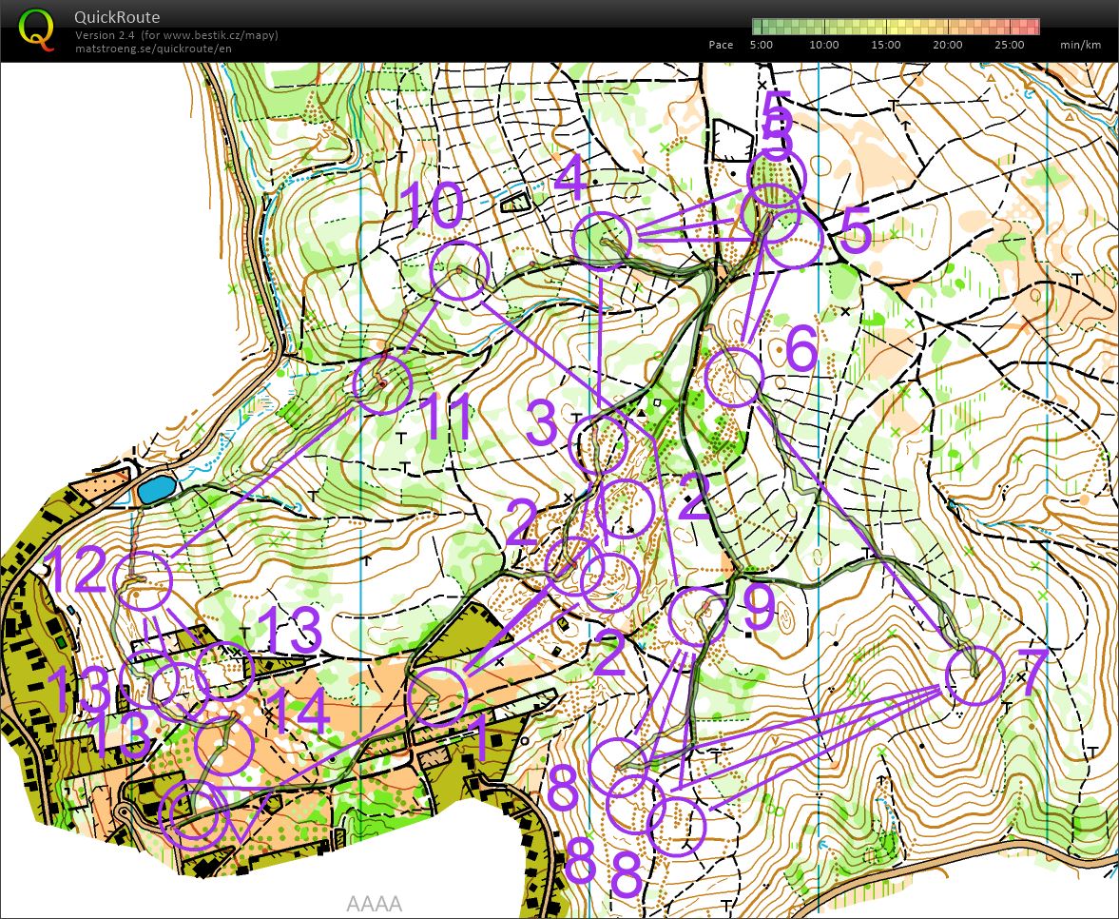This screenshot has width=1119, height=919.
Task: Select control circle 3 on the map
Action: 598,444
